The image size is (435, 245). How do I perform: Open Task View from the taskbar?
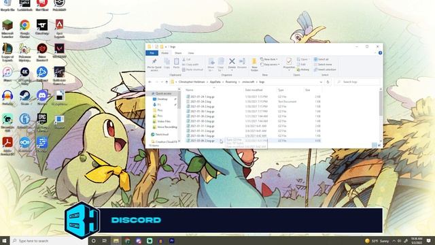pos(104,240)
